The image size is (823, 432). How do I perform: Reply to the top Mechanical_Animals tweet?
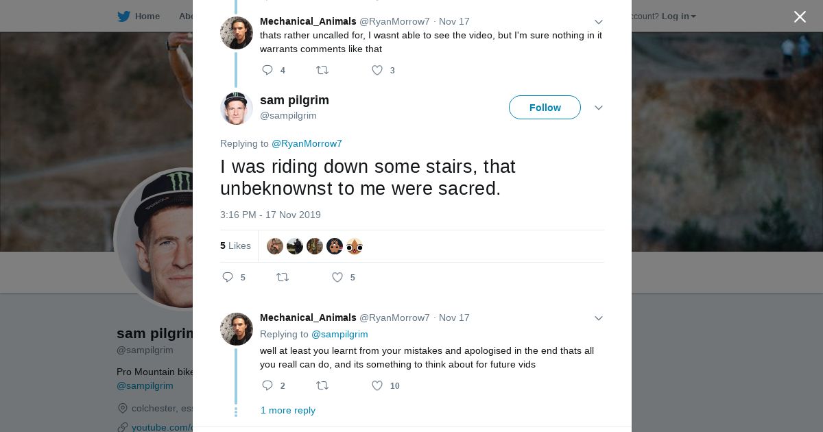pyautogui.click(x=267, y=70)
